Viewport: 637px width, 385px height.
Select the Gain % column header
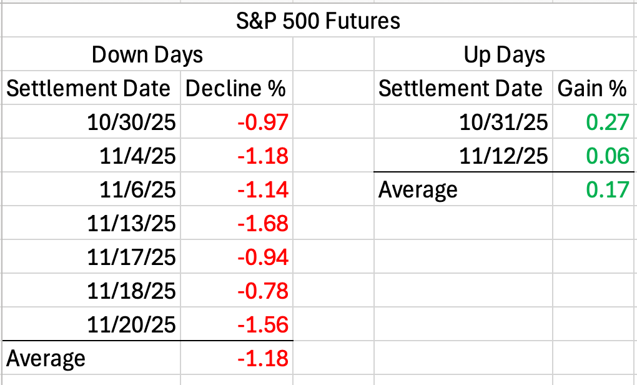pos(592,89)
